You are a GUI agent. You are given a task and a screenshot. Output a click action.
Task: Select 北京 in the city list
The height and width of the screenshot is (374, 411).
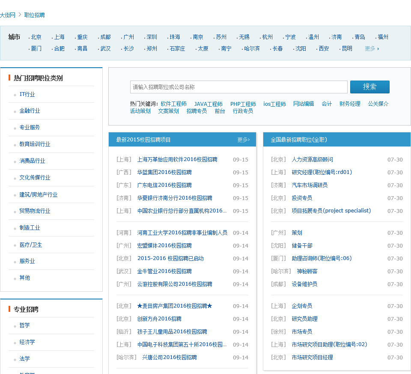36,37
